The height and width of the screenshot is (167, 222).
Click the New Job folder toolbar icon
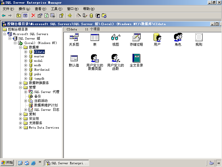(x=104, y=16)
